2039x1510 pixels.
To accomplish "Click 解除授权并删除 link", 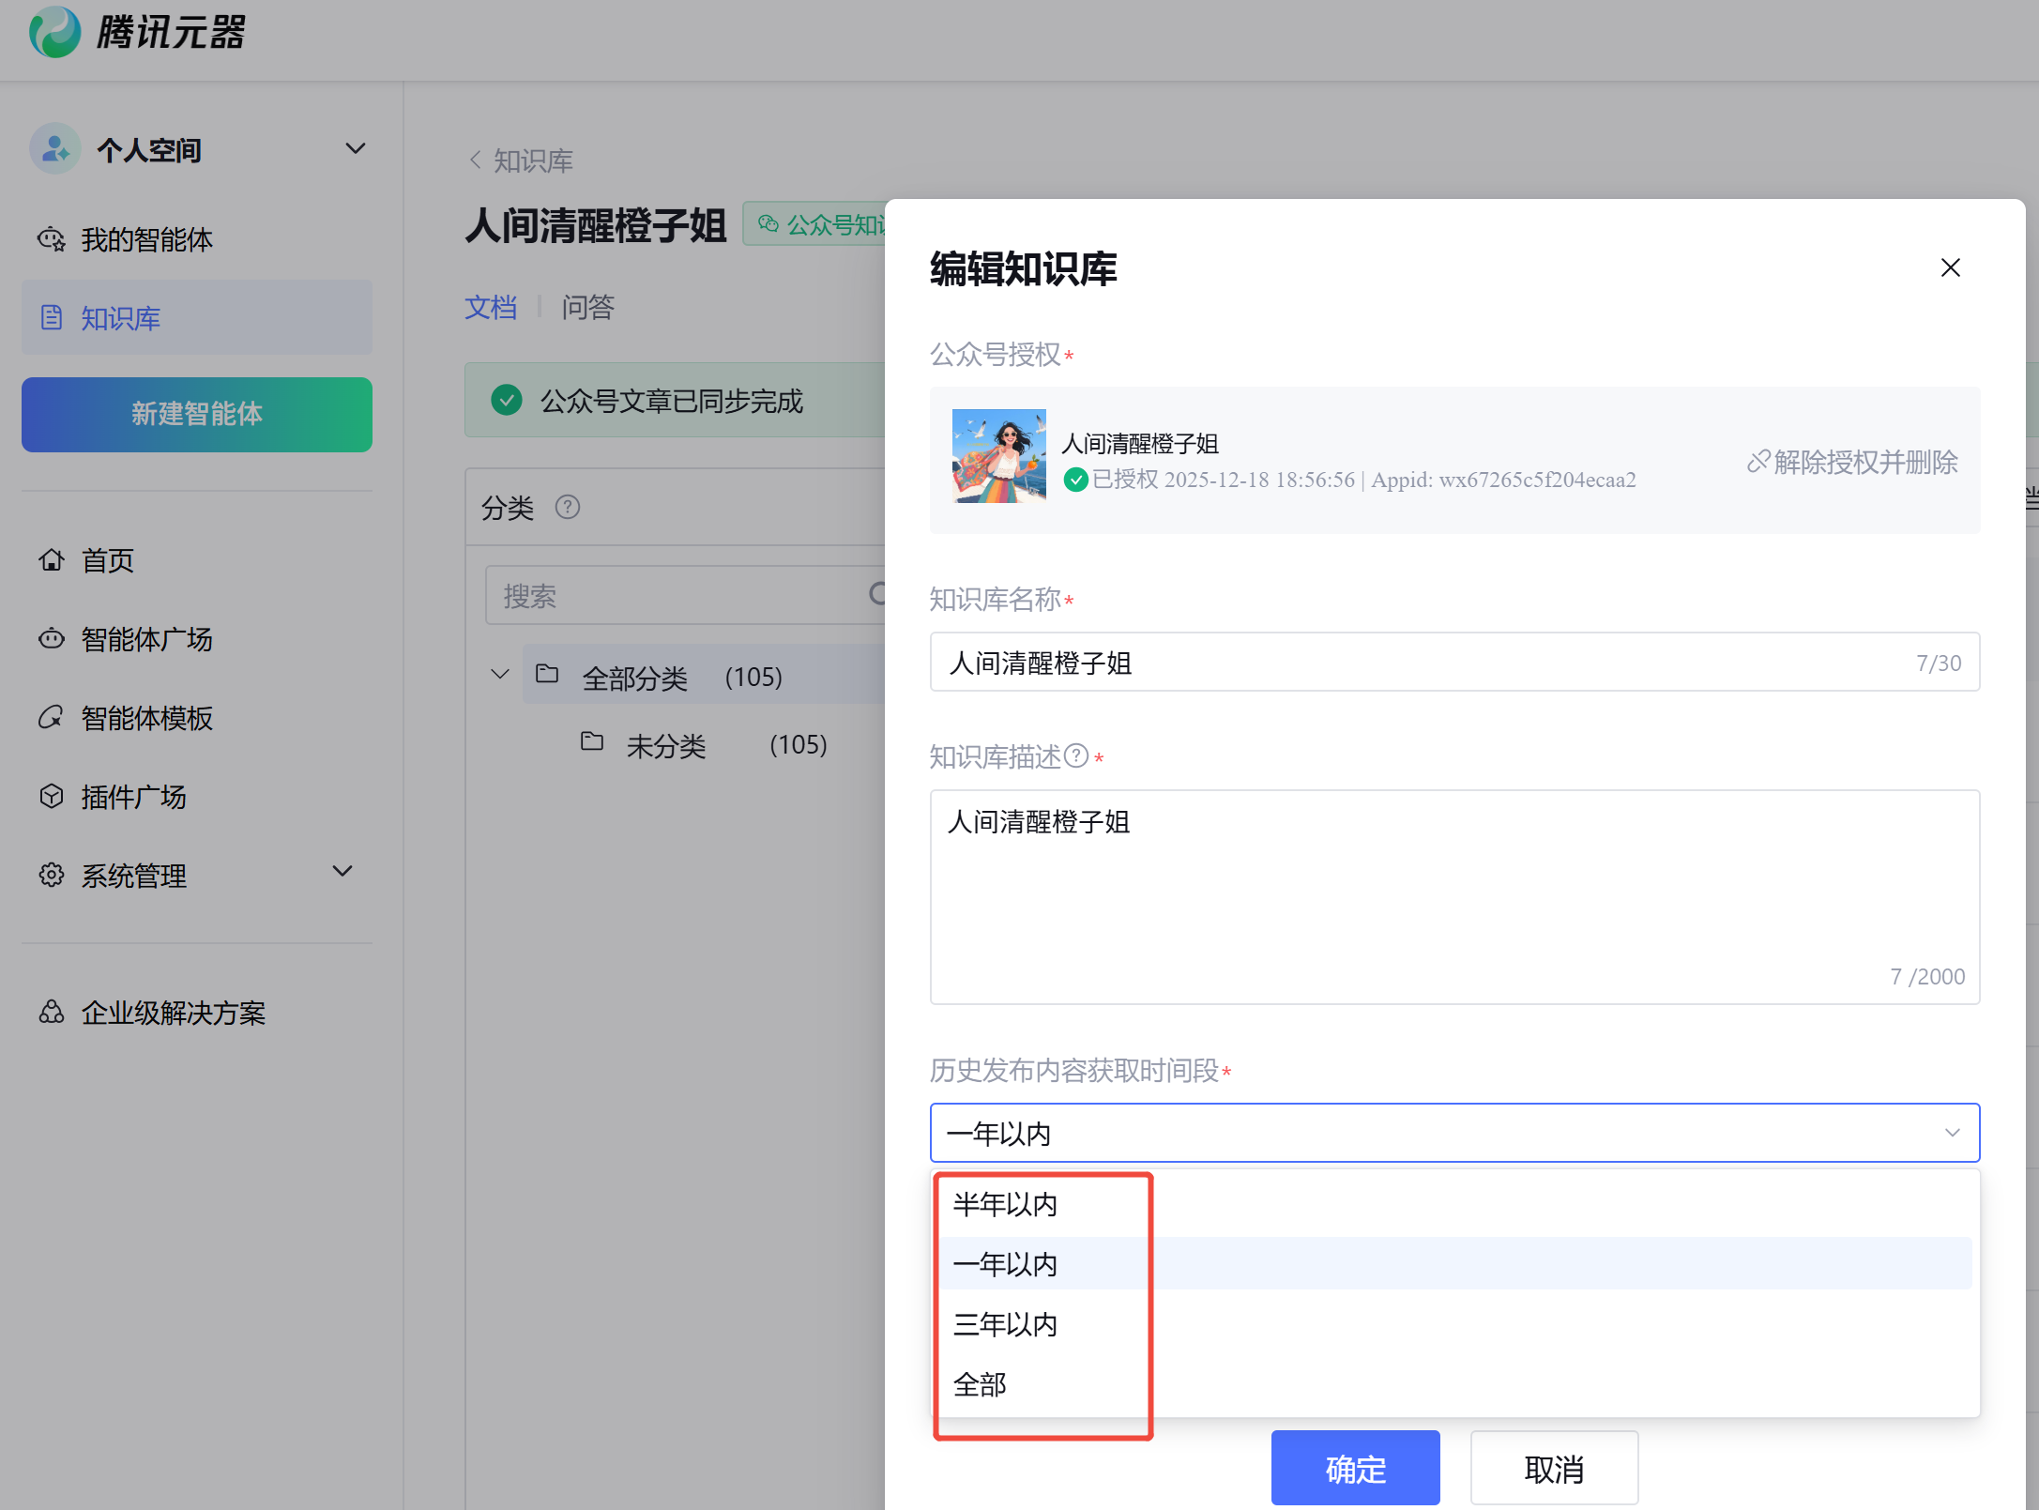I will pyautogui.click(x=1852, y=462).
